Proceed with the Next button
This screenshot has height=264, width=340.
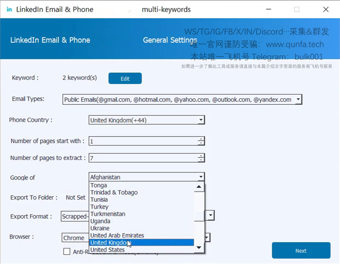coord(301,250)
